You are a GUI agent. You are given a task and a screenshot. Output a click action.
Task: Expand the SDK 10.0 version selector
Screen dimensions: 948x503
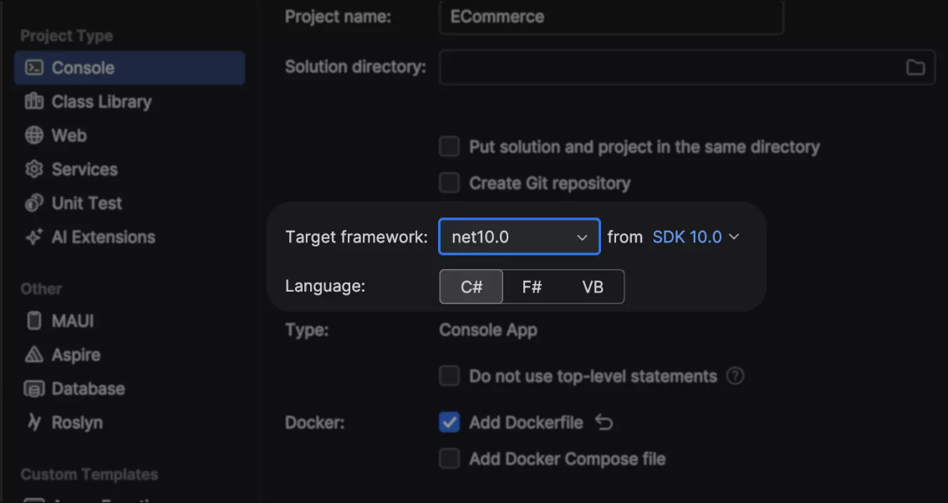(696, 236)
